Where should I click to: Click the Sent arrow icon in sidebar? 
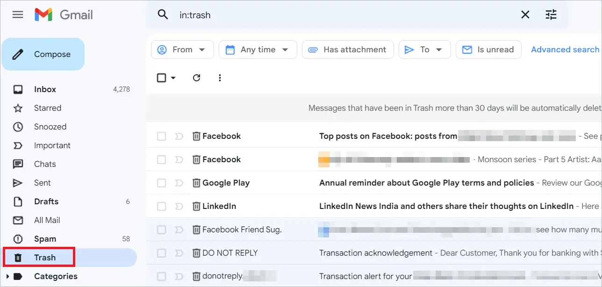coord(18,183)
